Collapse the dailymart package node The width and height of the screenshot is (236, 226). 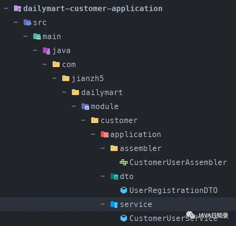[64, 92]
